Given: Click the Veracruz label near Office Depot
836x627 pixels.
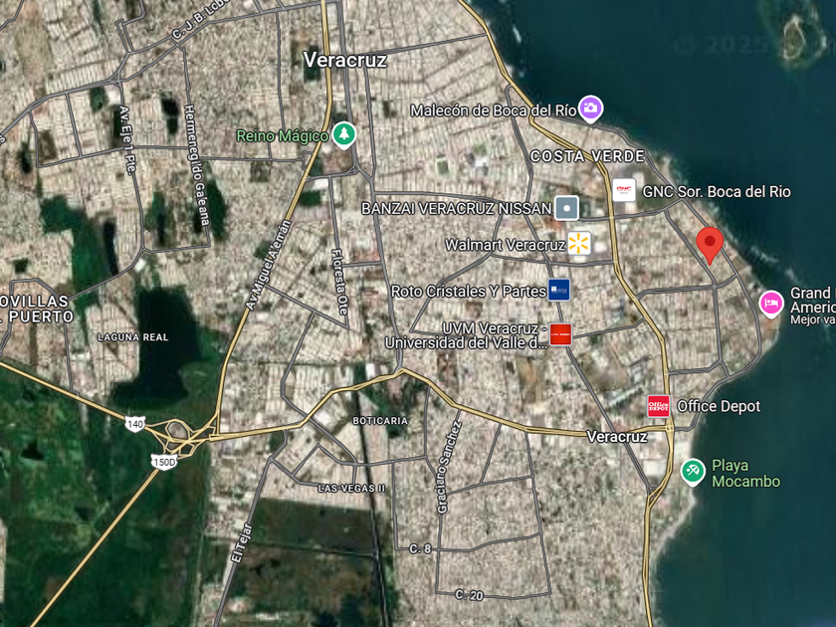Looking at the screenshot, I should click(x=617, y=437).
